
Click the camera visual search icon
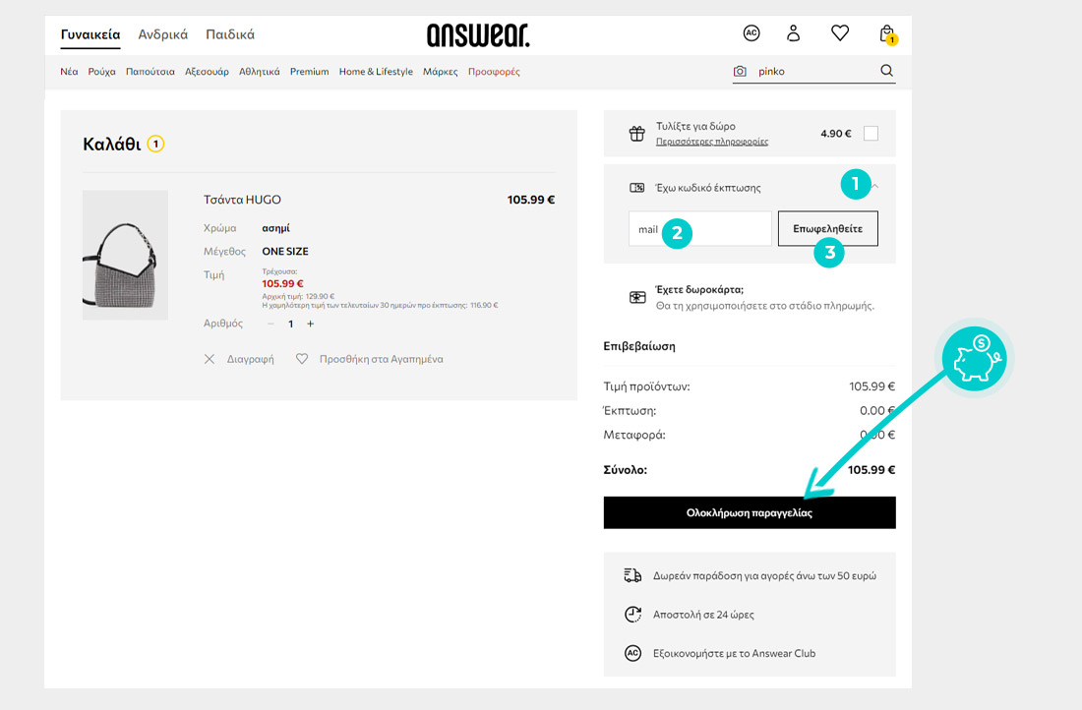(x=740, y=71)
